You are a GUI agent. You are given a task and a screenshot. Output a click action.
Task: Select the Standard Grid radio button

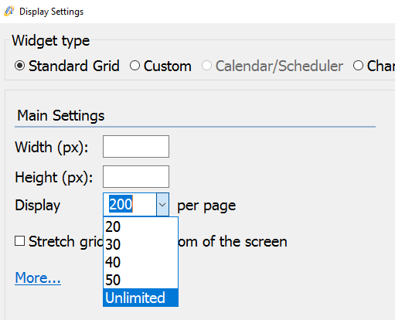[x=19, y=66]
